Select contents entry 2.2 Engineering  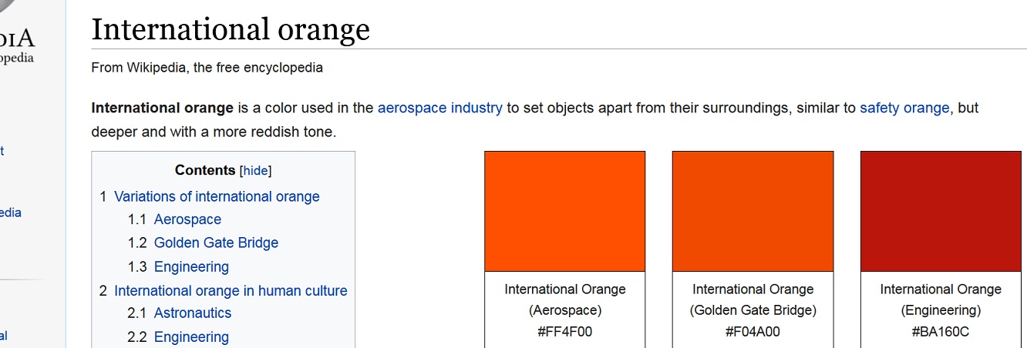coord(191,336)
